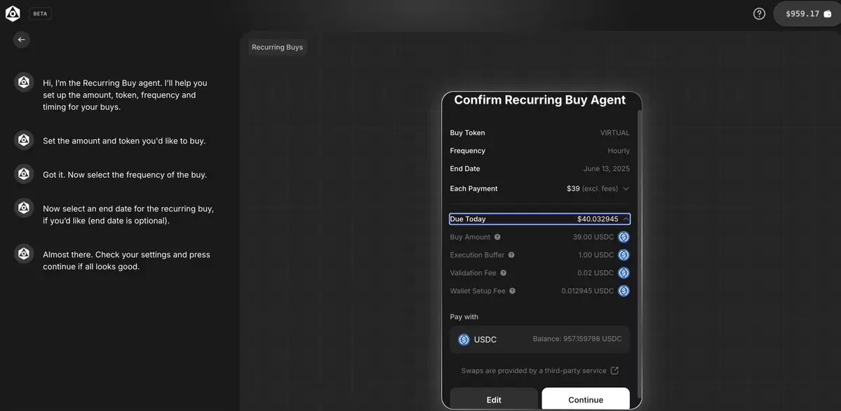Screen dimensions: 841x411
Task: Click the 'Hourly' frequency value
Action: [619, 151]
